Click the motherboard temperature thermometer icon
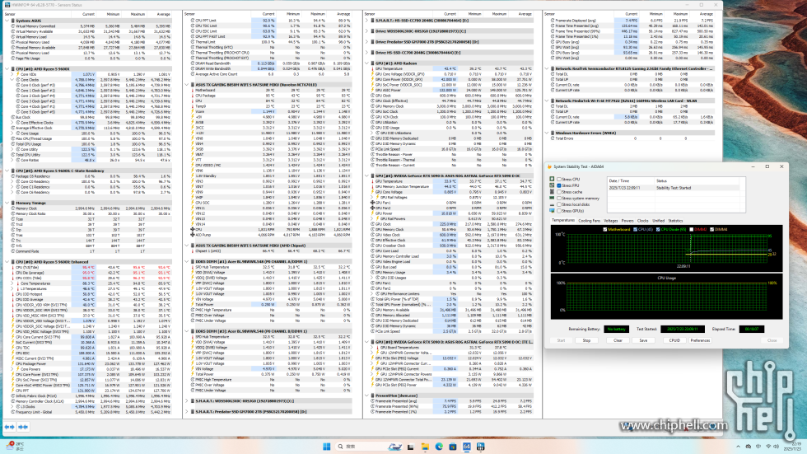The image size is (807, 454). tap(193, 90)
